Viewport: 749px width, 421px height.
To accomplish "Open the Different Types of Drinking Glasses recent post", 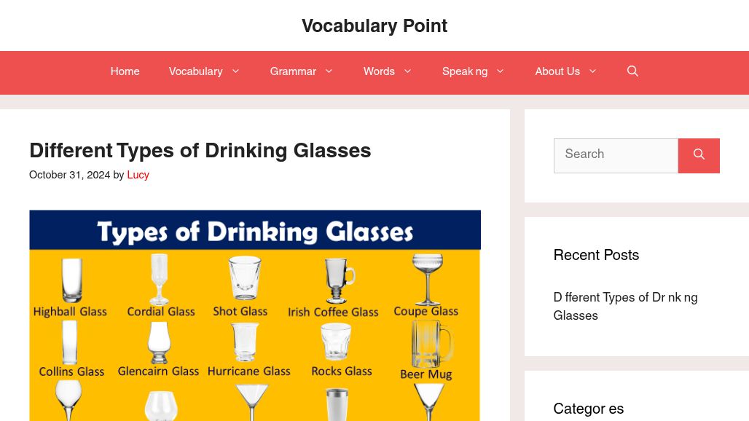I will pos(625,307).
